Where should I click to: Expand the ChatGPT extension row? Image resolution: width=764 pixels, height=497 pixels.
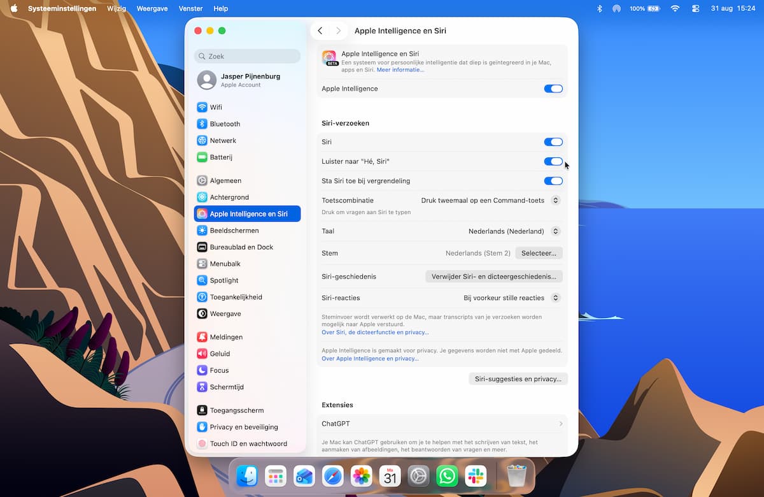click(x=442, y=424)
